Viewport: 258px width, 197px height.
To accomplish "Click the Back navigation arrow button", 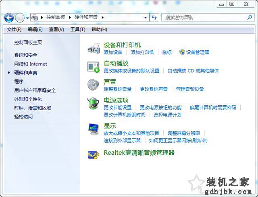I will (9, 18).
